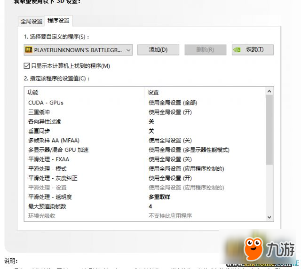This screenshot has height=269, width=301.
Task: Click the PUBG program icon in the dropdown
Action: pos(29,50)
